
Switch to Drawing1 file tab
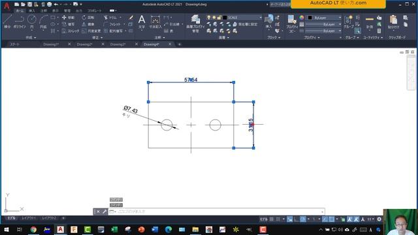tap(51, 44)
